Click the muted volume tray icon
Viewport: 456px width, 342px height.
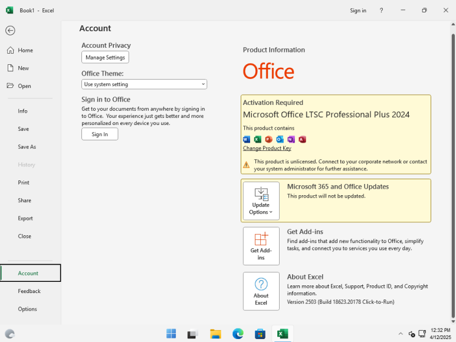click(412, 334)
